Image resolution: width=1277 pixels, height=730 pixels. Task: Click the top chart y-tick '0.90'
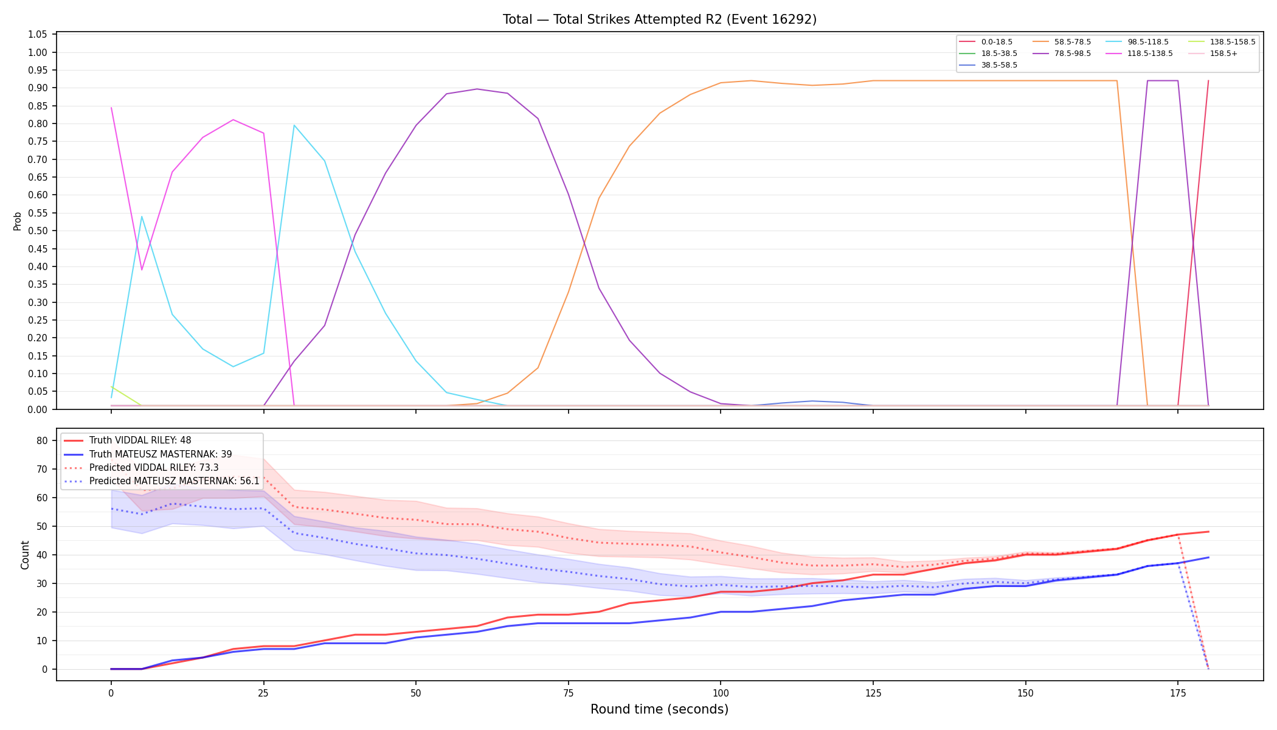click(x=38, y=88)
